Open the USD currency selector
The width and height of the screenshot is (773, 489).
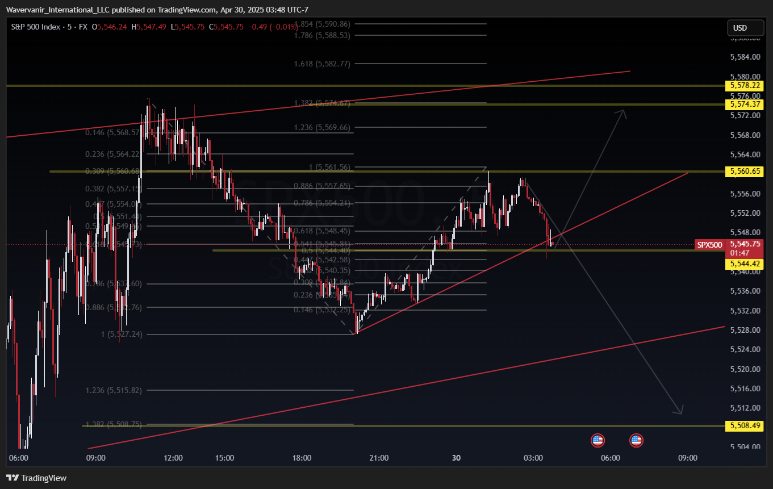click(745, 28)
